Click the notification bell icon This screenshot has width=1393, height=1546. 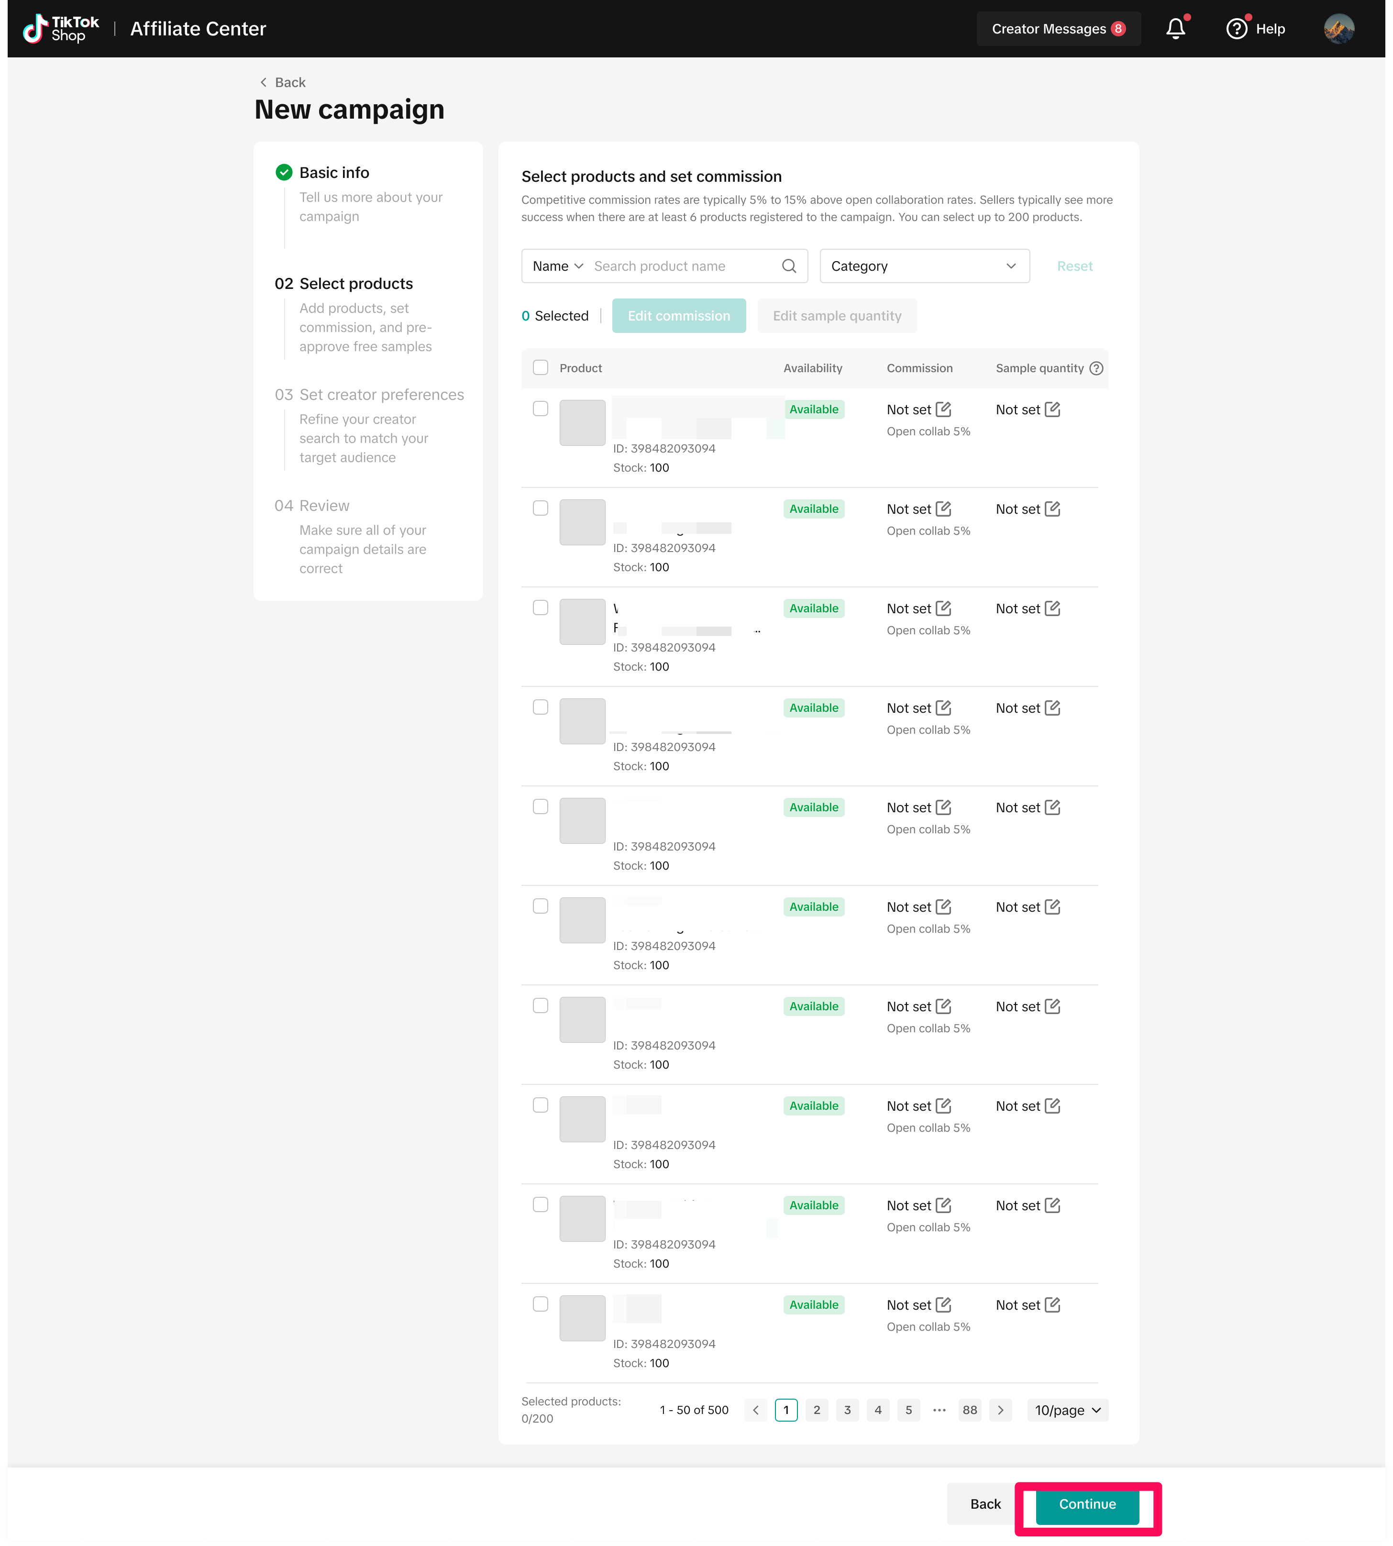(1175, 29)
